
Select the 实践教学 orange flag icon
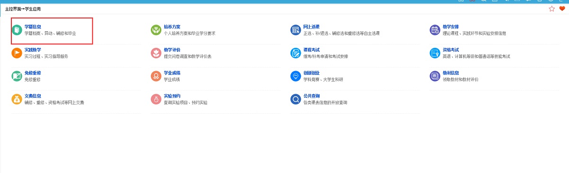coord(17,53)
